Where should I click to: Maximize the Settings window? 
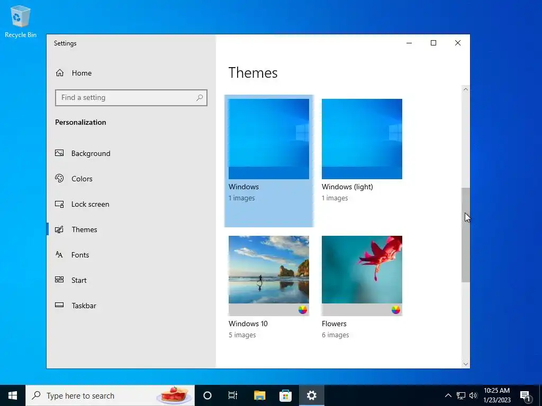click(433, 43)
